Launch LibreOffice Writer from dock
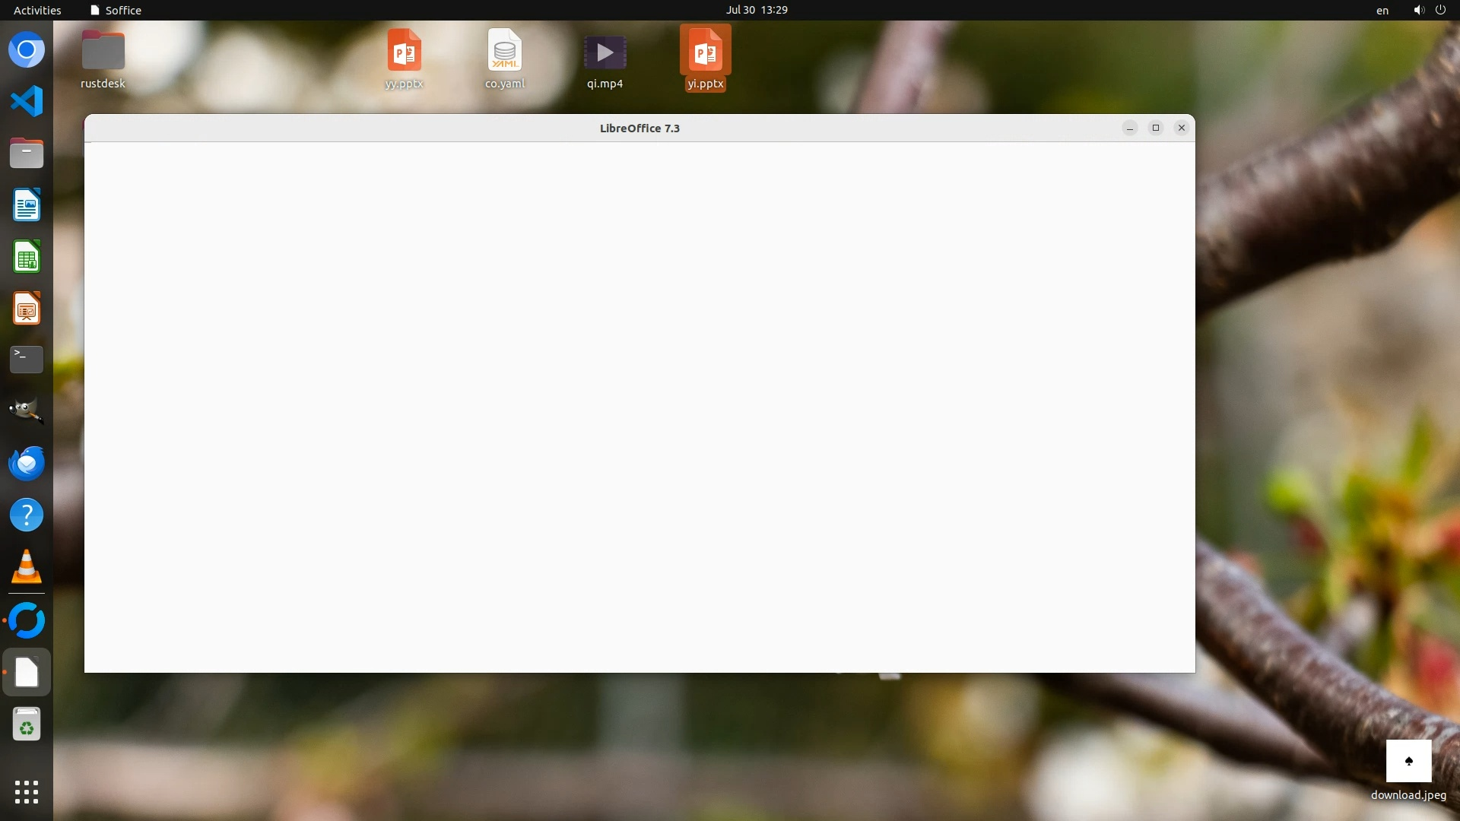 pos(27,205)
